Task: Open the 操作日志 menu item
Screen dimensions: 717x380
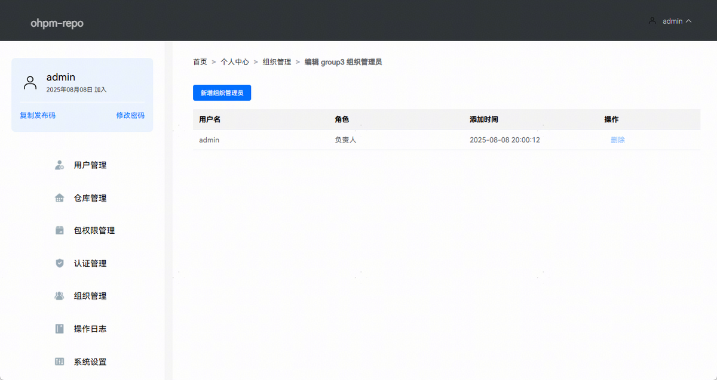Action: (x=90, y=329)
